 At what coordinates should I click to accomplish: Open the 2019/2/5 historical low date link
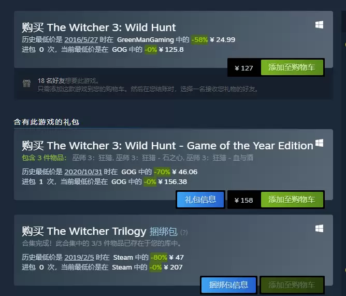pyautogui.click(x=79, y=257)
